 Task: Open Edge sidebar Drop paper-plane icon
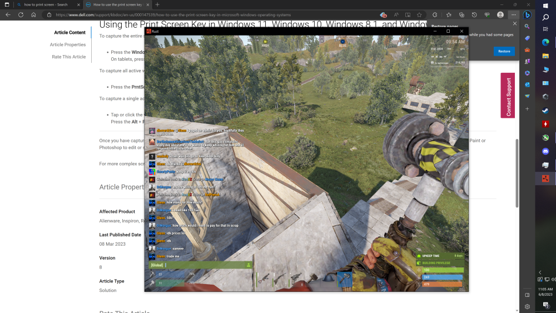pos(527,96)
